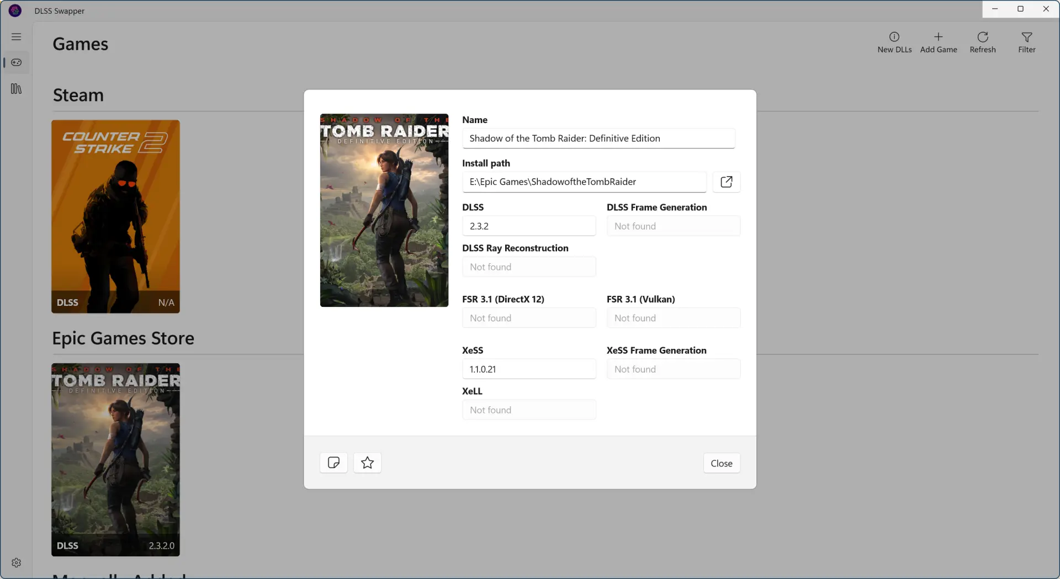The height and width of the screenshot is (579, 1060).
Task: Open install path folder in explorer
Action: tap(727, 182)
